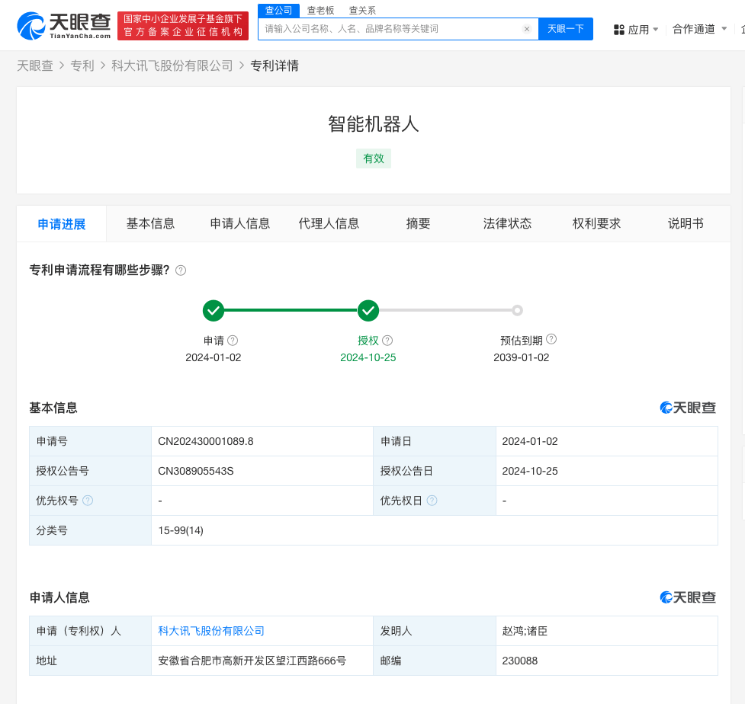Click the 专利详情 breadcrumb text
This screenshot has width=745, height=704.
pyautogui.click(x=275, y=66)
